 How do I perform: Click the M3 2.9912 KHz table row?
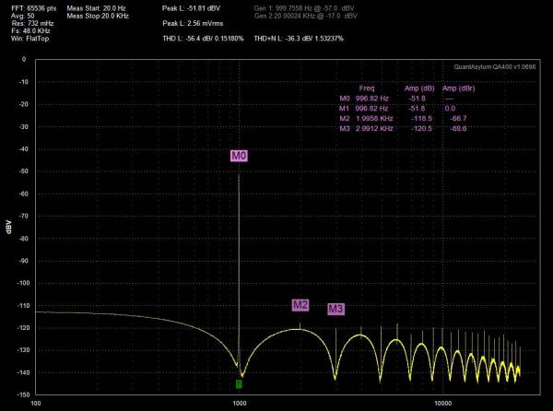(x=403, y=128)
